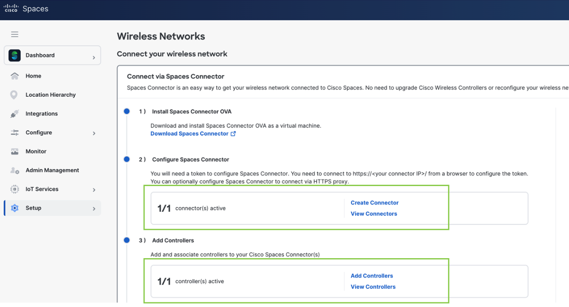Click the Home house icon

pyautogui.click(x=15, y=76)
